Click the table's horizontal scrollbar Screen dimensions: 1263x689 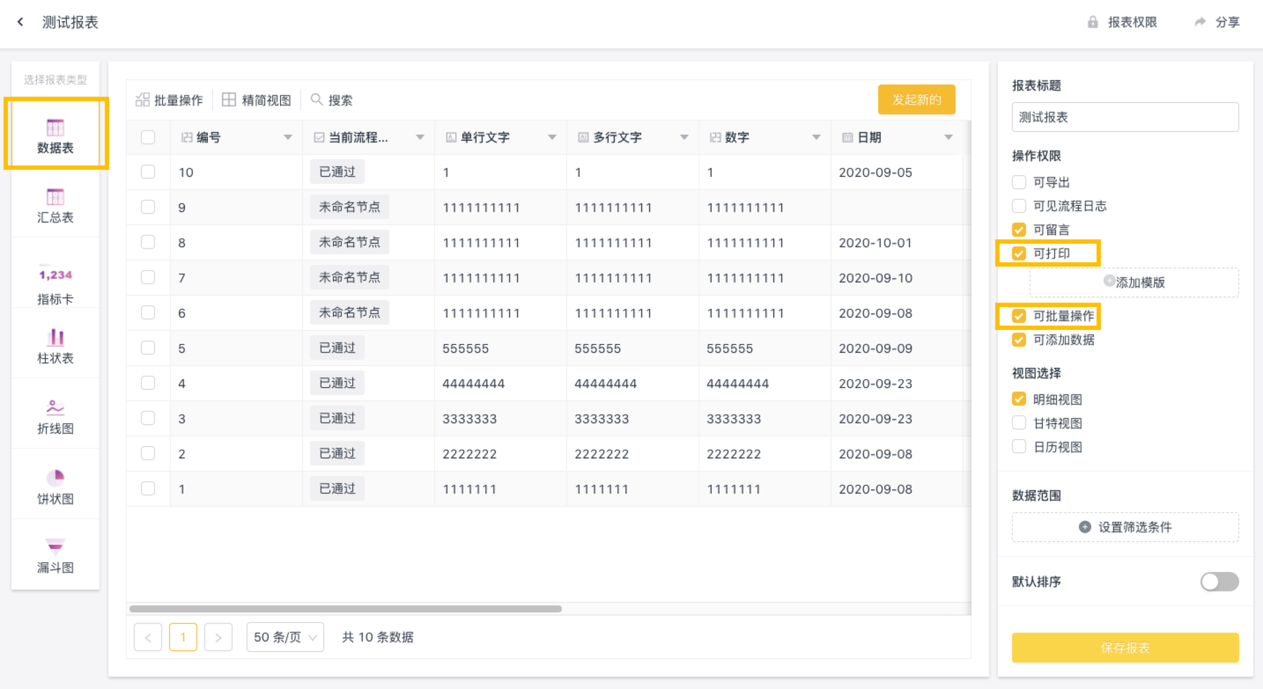(345, 609)
